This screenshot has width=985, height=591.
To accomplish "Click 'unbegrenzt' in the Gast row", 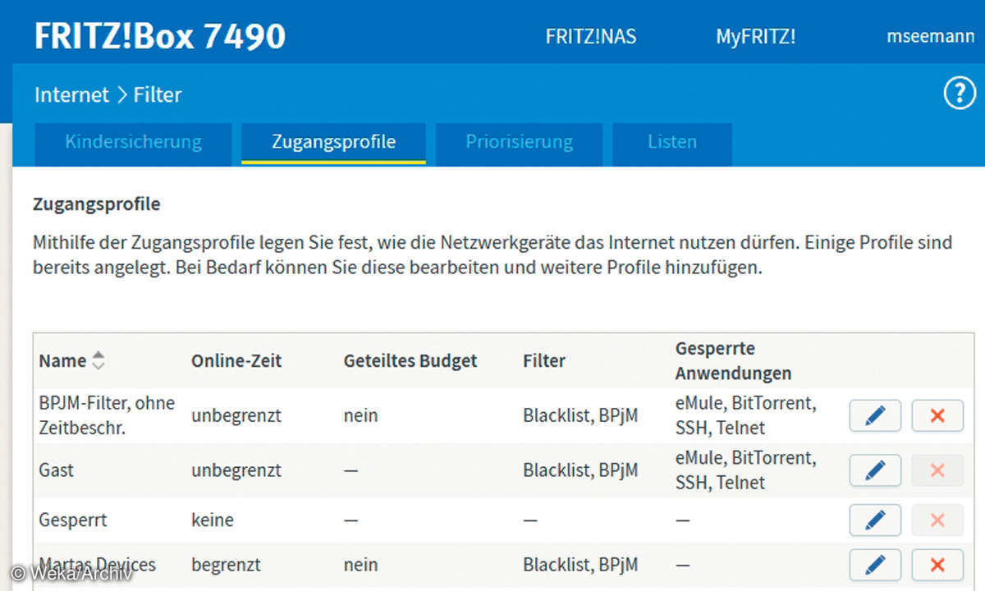I will [236, 470].
